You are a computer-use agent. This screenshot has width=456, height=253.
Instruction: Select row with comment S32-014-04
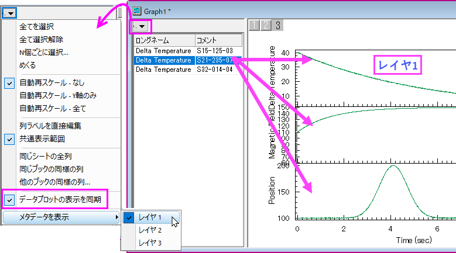188,70
